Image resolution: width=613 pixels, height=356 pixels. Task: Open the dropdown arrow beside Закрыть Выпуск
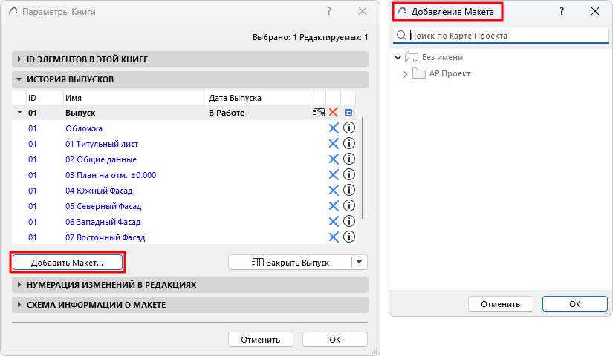point(360,262)
